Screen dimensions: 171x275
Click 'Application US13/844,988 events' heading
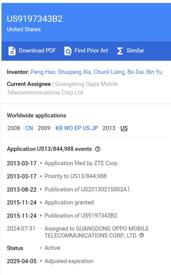(49, 149)
